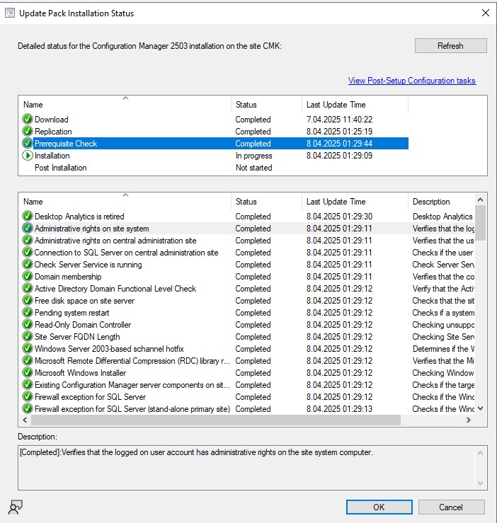Select the Prerequisite Check row
The width and height of the screenshot is (497, 523).
pos(66,144)
